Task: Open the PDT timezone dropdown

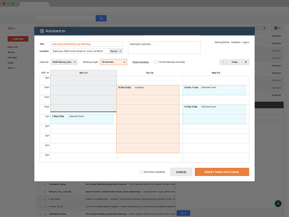Action: click(x=45, y=73)
